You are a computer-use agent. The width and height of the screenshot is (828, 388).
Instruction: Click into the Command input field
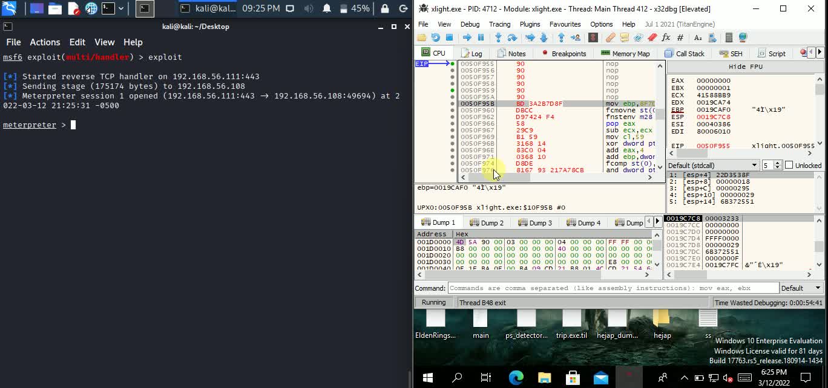(613, 288)
